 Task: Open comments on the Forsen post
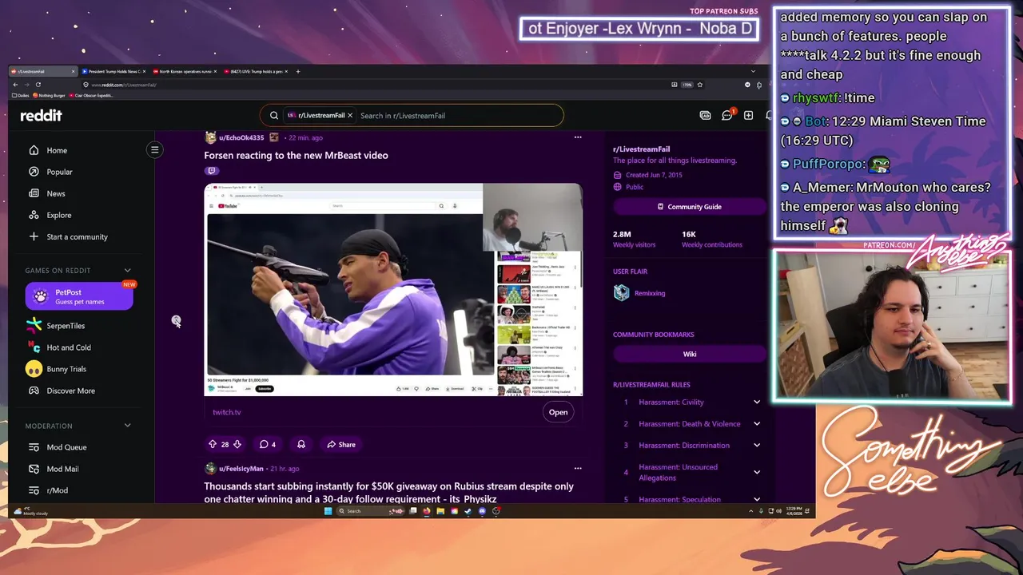pyautogui.click(x=268, y=444)
